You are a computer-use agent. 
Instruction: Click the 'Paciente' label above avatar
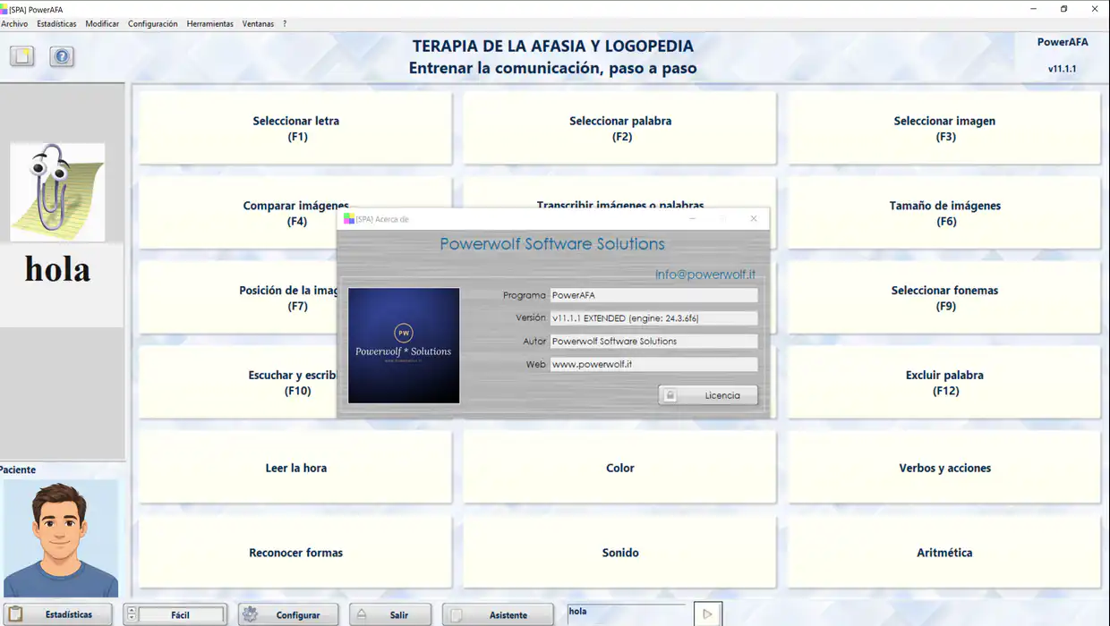tap(18, 469)
